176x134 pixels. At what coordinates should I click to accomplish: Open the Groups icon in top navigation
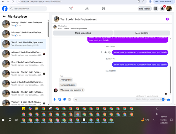pyautogui.click(x=103, y=8)
